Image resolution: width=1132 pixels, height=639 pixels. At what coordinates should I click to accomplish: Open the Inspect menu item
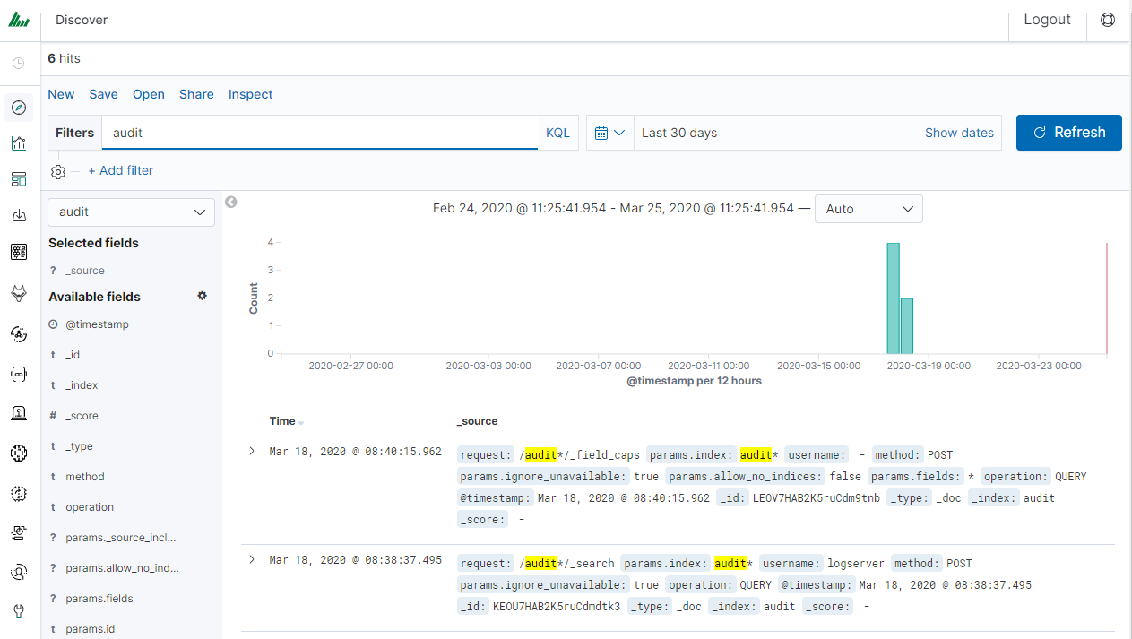251,94
